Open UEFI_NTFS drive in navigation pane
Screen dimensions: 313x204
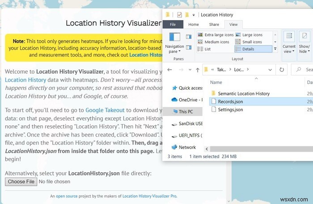pos(187,136)
